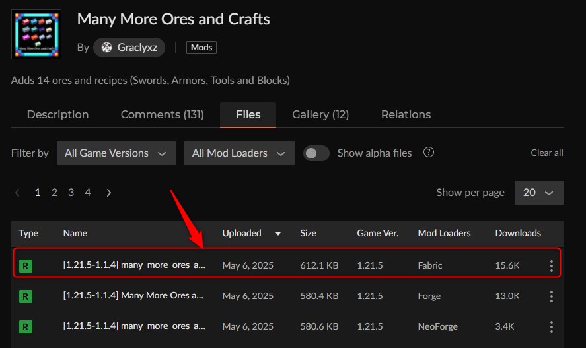The image size is (586, 348).
Task: Click the Game Ver. column header
Action: coord(377,233)
